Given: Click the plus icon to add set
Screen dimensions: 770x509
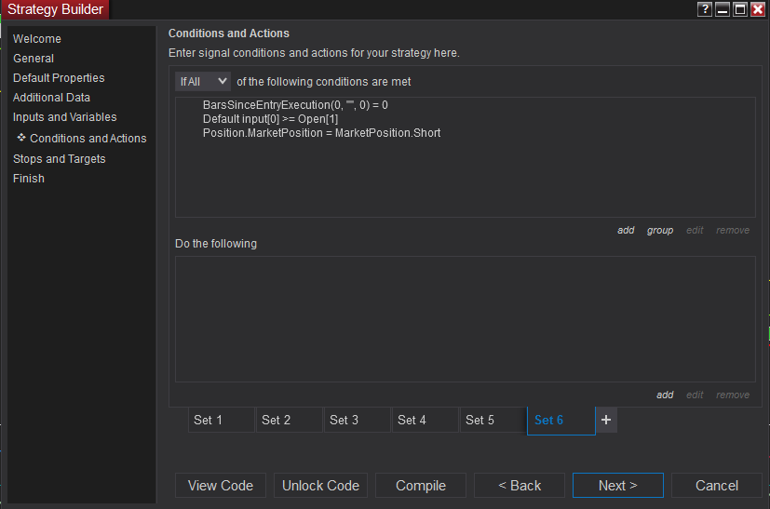Looking at the screenshot, I should [606, 420].
